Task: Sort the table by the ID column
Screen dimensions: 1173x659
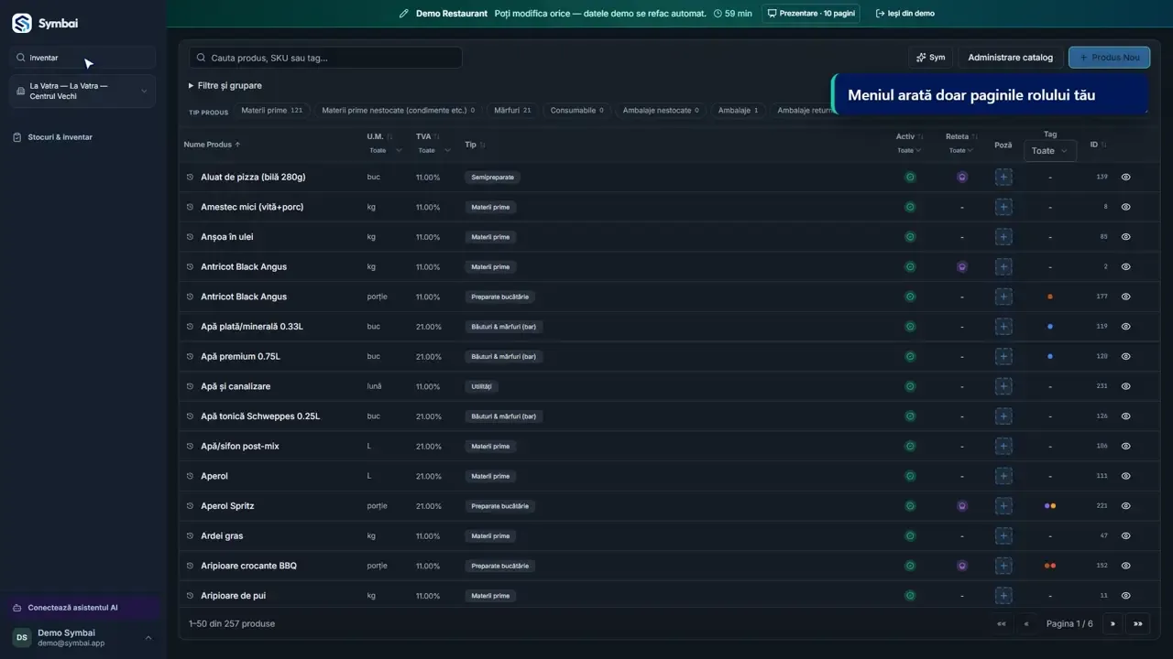Action: [x=1098, y=145]
